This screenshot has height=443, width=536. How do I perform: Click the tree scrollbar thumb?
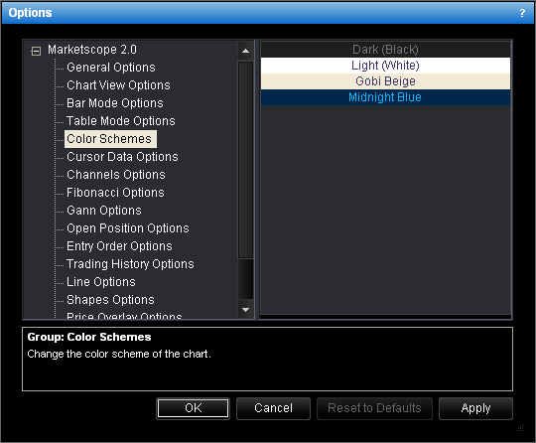click(245, 160)
